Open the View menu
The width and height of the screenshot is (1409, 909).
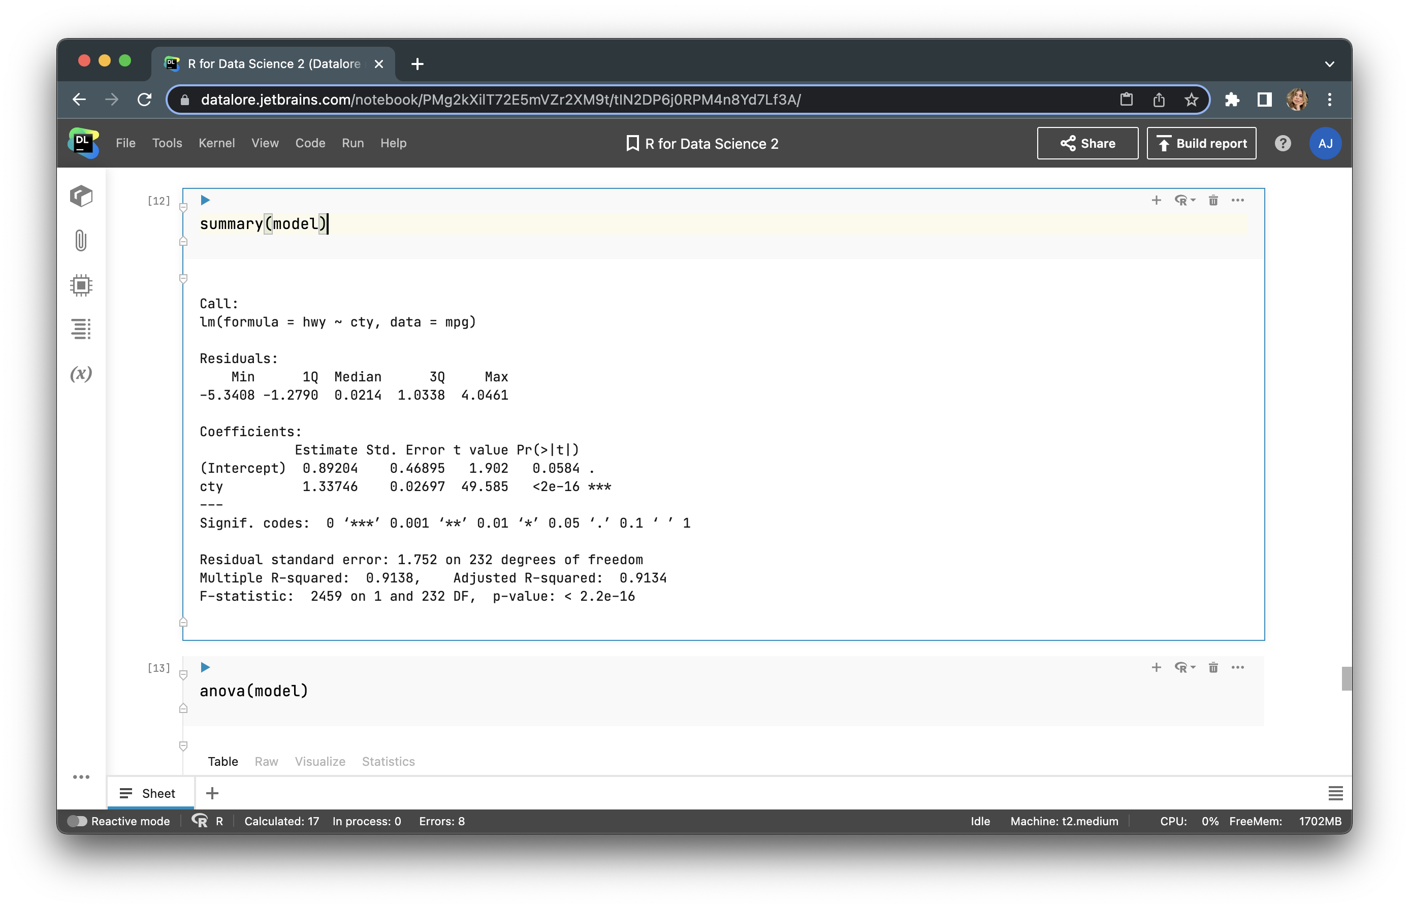[265, 143]
